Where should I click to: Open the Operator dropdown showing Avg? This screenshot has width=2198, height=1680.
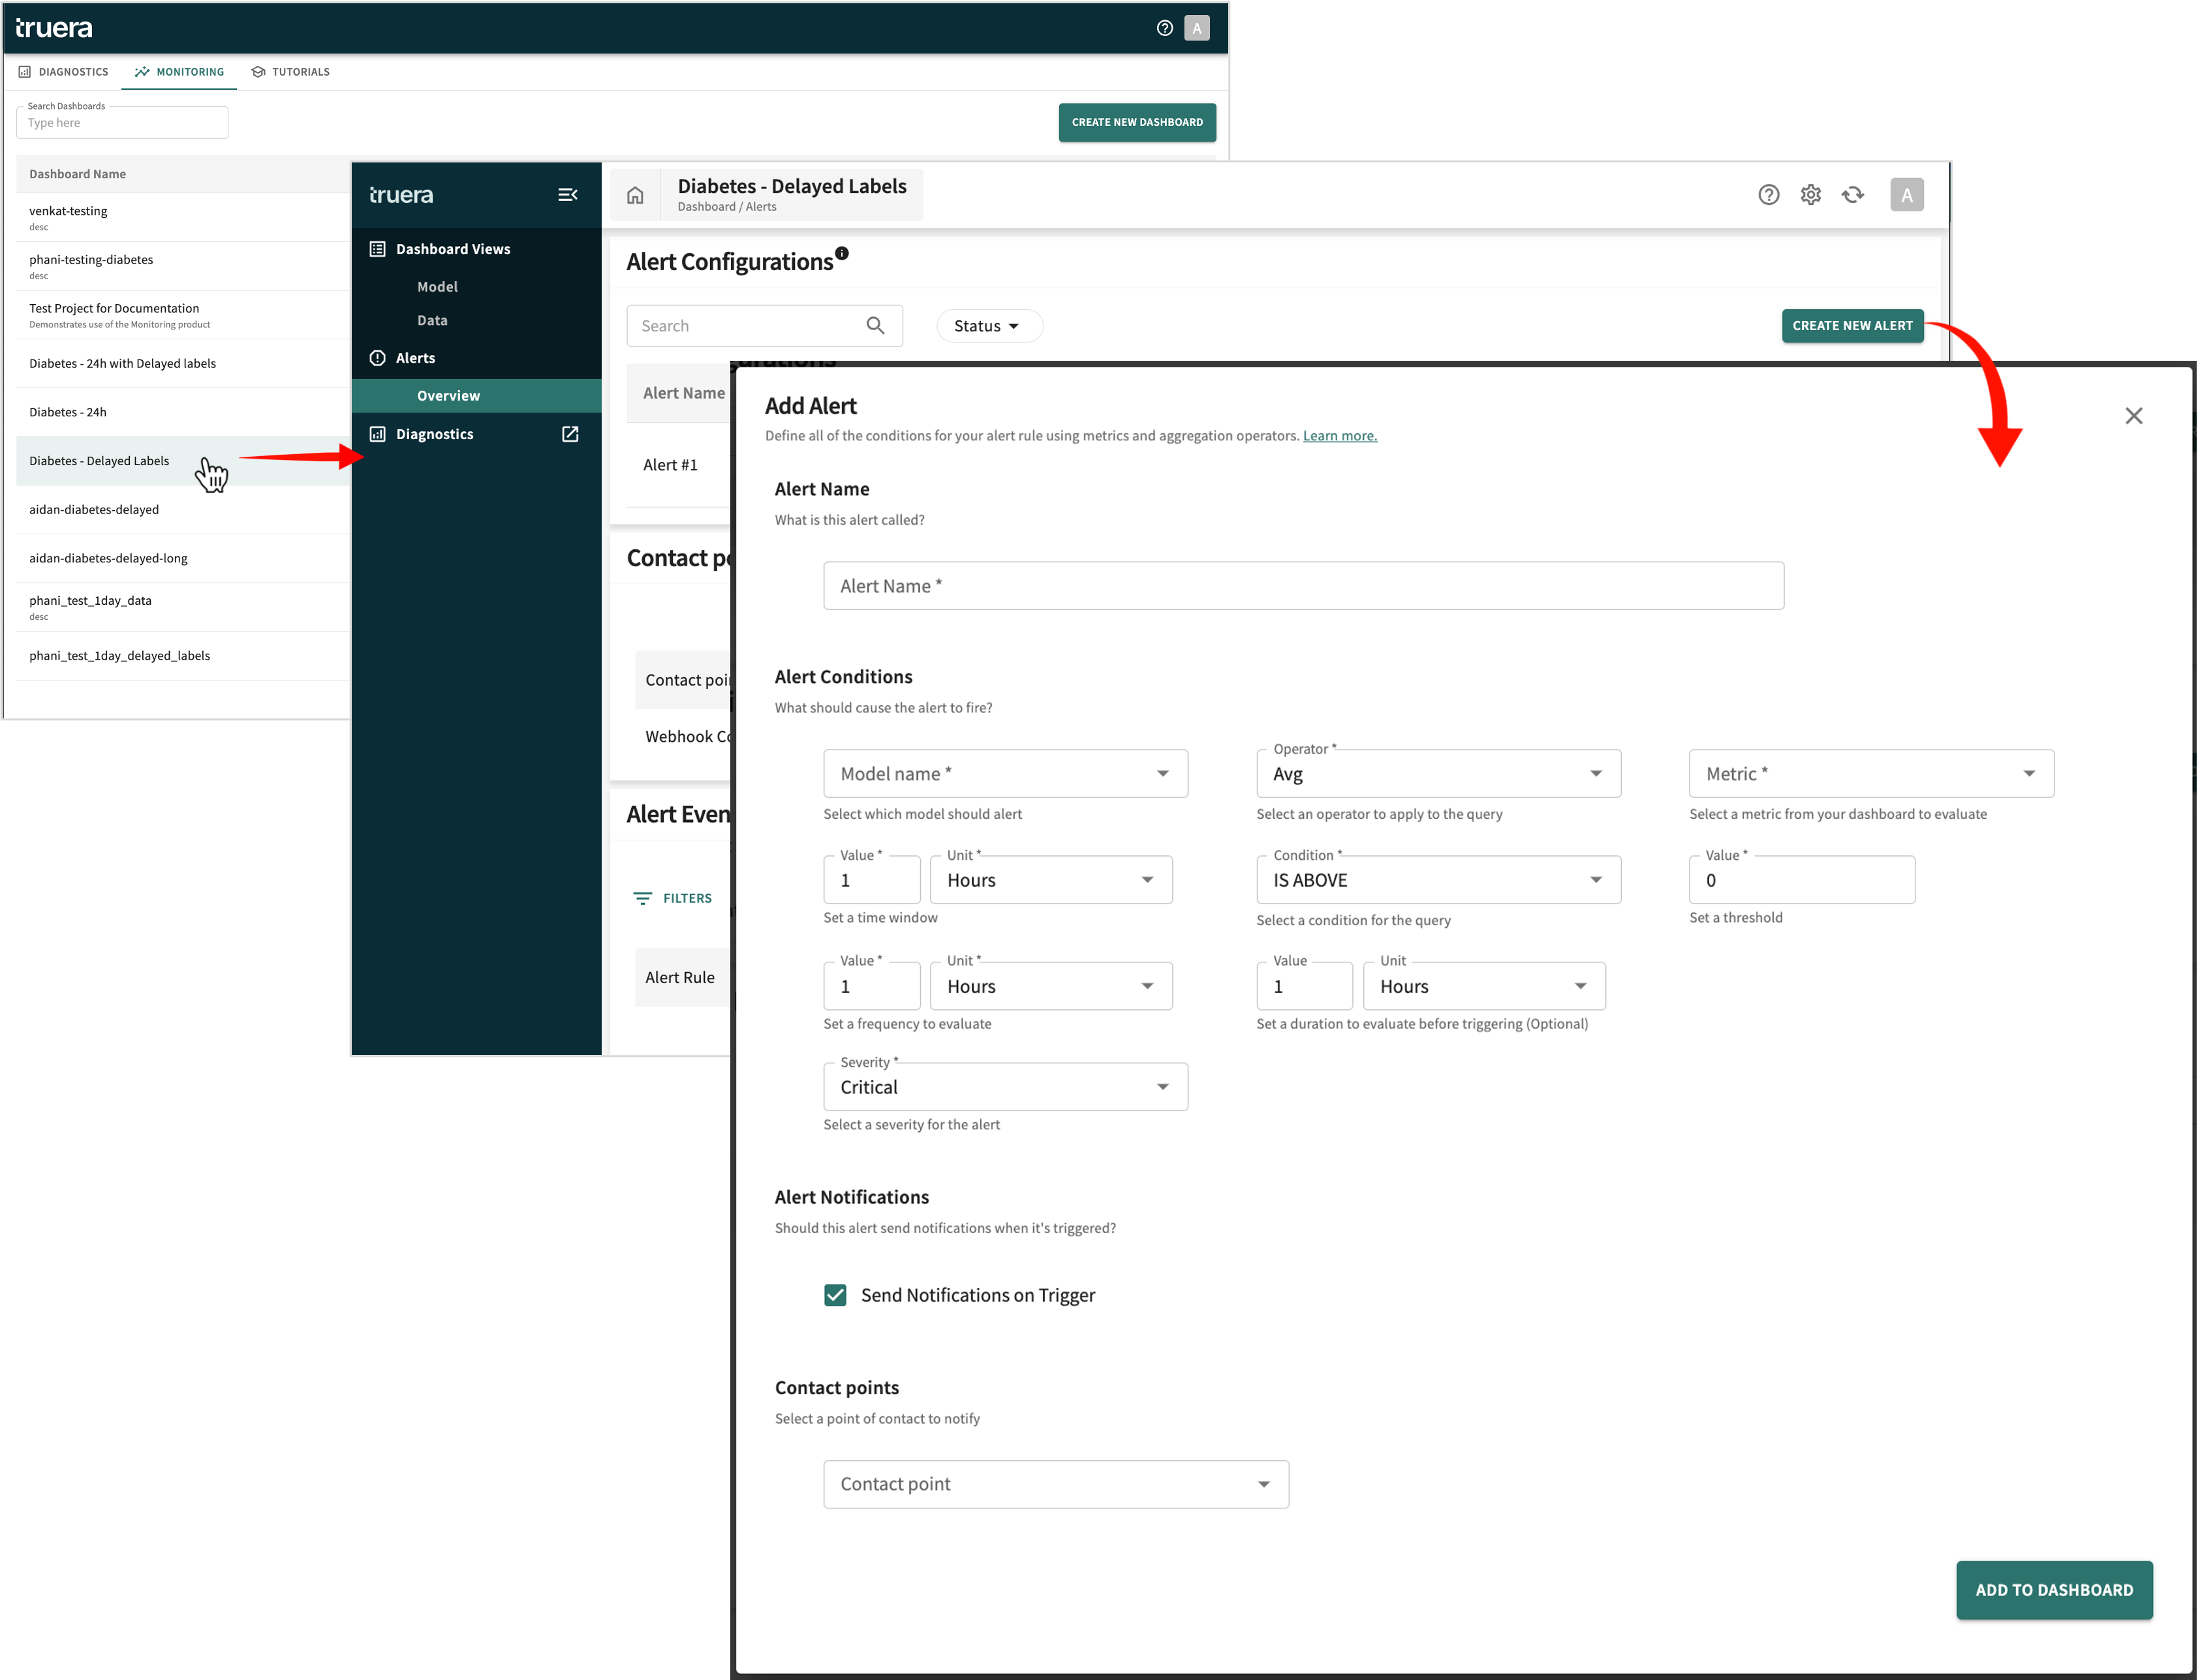[1438, 774]
